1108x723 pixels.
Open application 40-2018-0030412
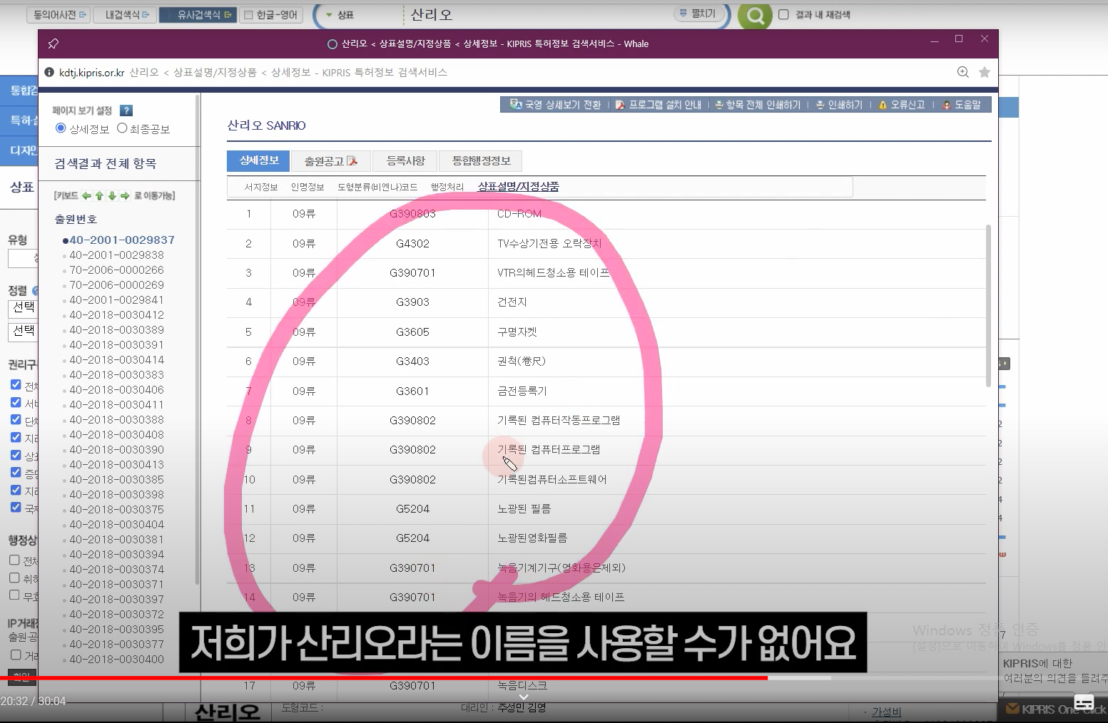point(117,315)
